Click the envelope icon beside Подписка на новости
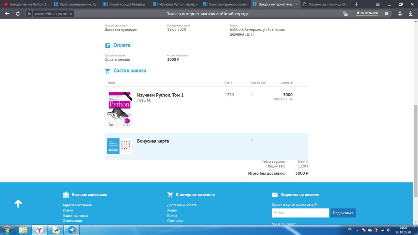418x235 pixels. (x=275, y=195)
